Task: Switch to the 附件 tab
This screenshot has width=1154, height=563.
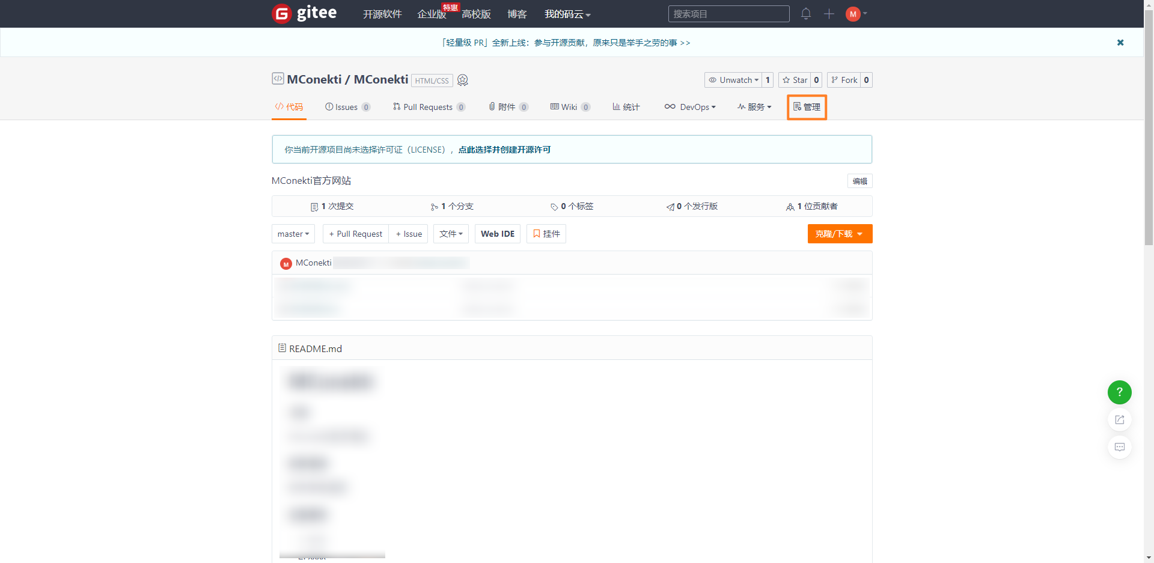Action: click(508, 107)
